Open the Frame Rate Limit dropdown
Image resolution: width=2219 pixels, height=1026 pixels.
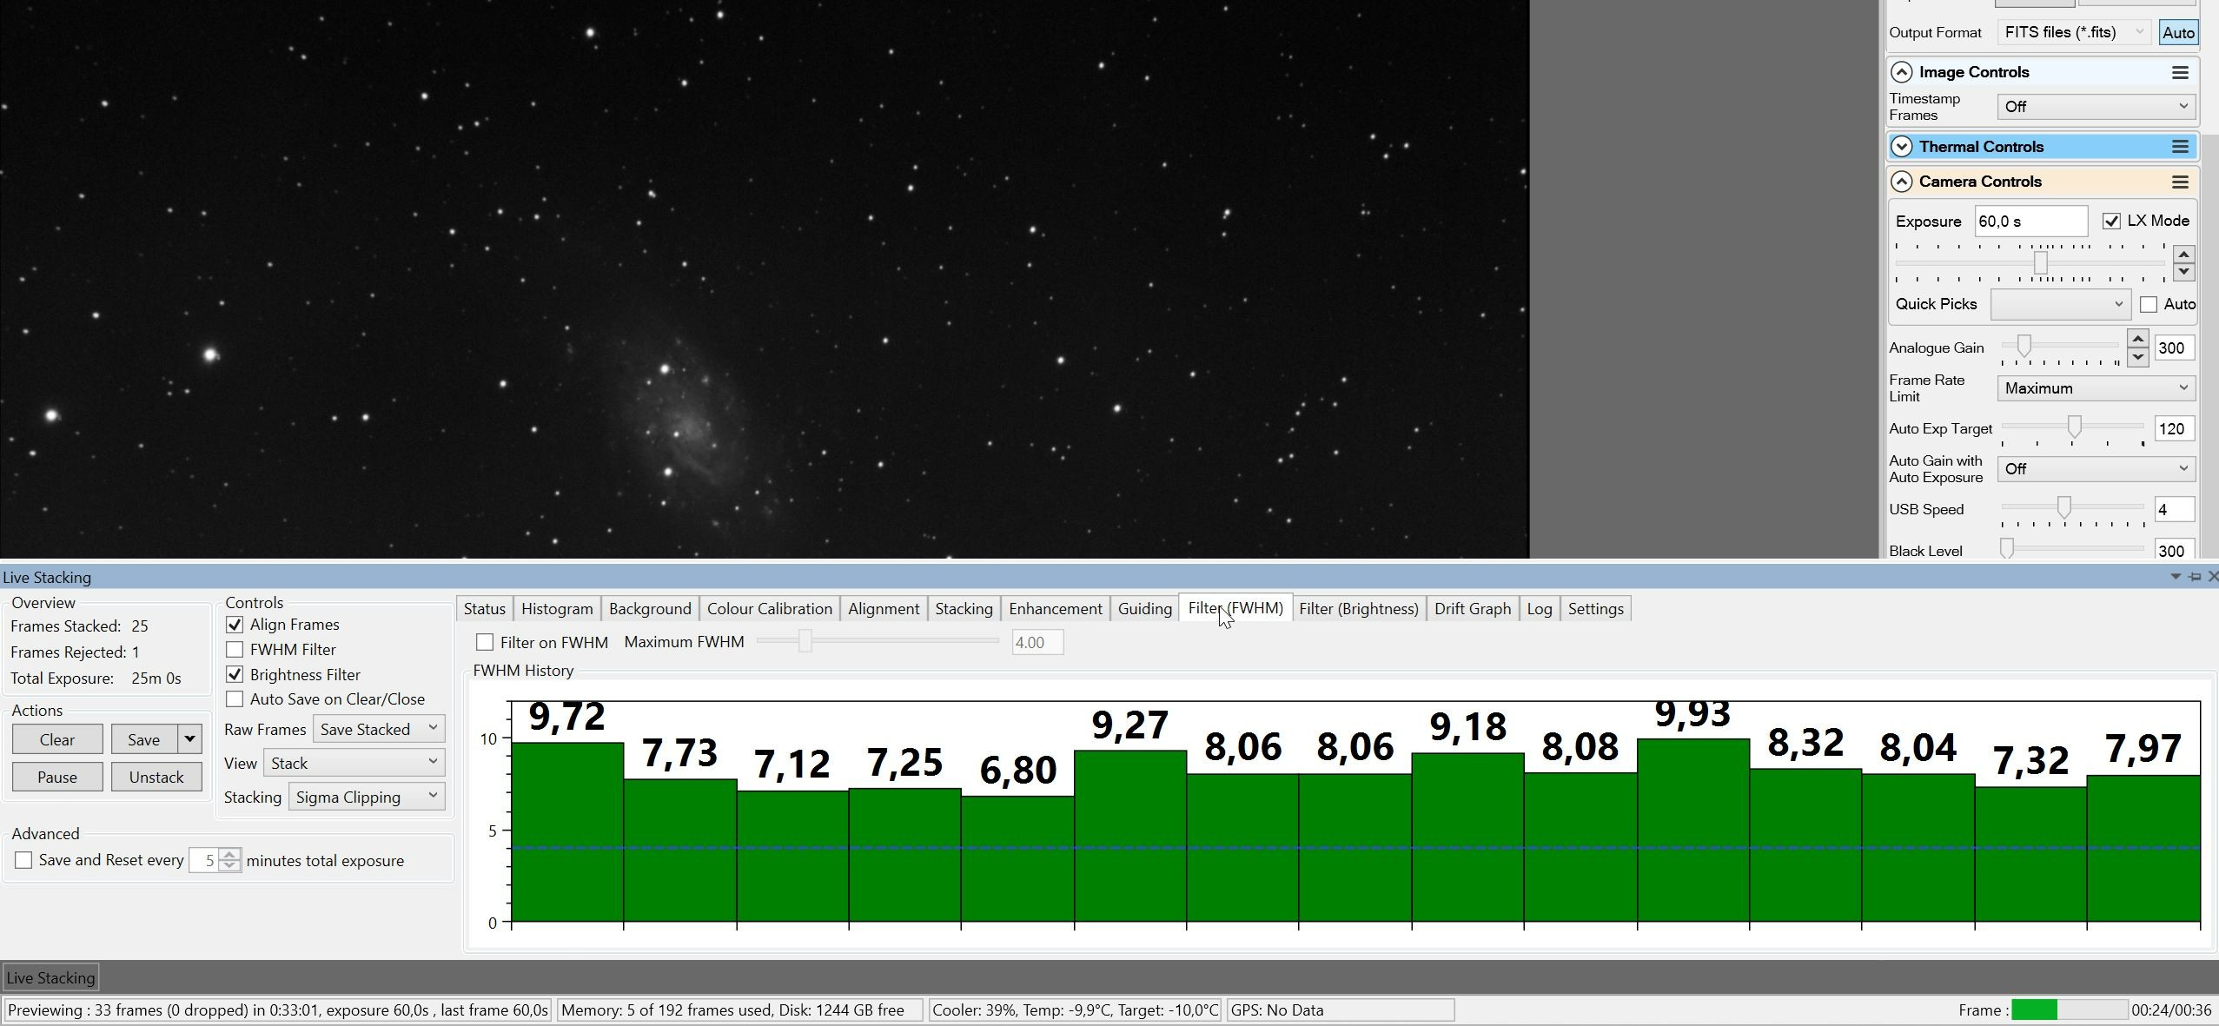[x=2096, y=388]
